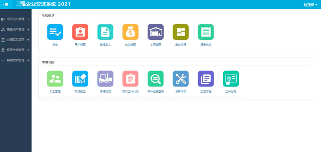Click the 车间管理 text link
Viewport: 323px width, 152px height.
pyautogui.click(x=156, y=45)
